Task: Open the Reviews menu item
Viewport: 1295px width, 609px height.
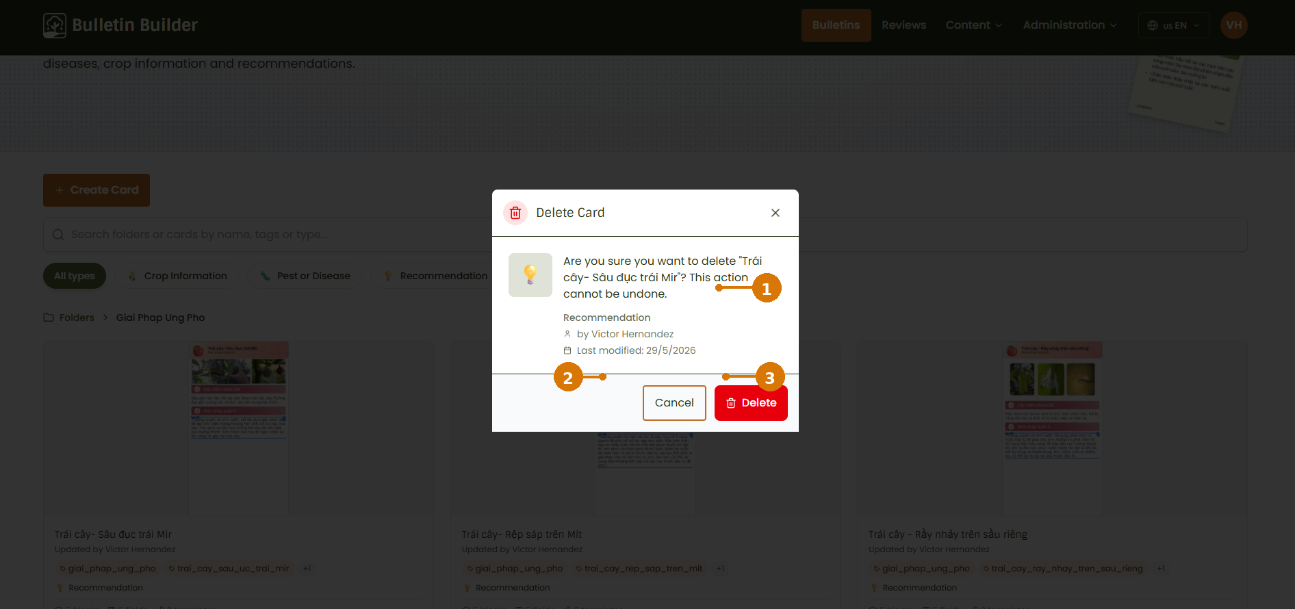Action: [x=903, y=25]
